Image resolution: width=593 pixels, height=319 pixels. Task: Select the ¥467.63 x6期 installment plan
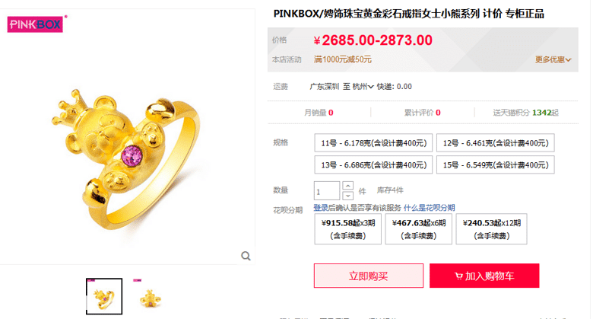pos(419,229)
